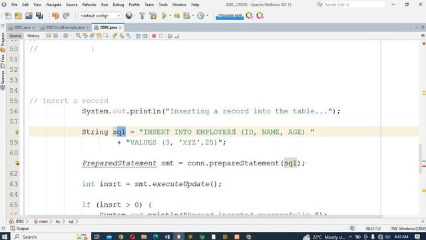The image size is (426, 240).
Task: Click the memory usage bar for garbage collection
Action: pyautogui.click(x=230, y=16)
